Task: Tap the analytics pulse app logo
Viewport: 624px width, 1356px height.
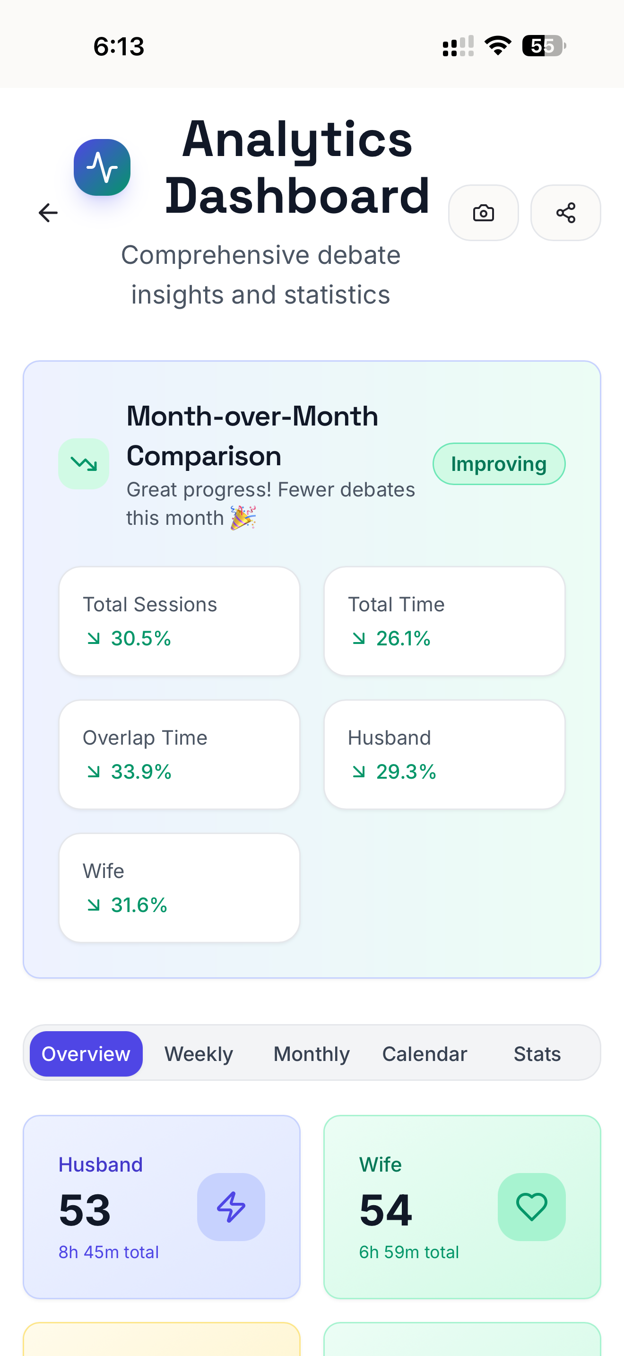Action: click(102, 167)
